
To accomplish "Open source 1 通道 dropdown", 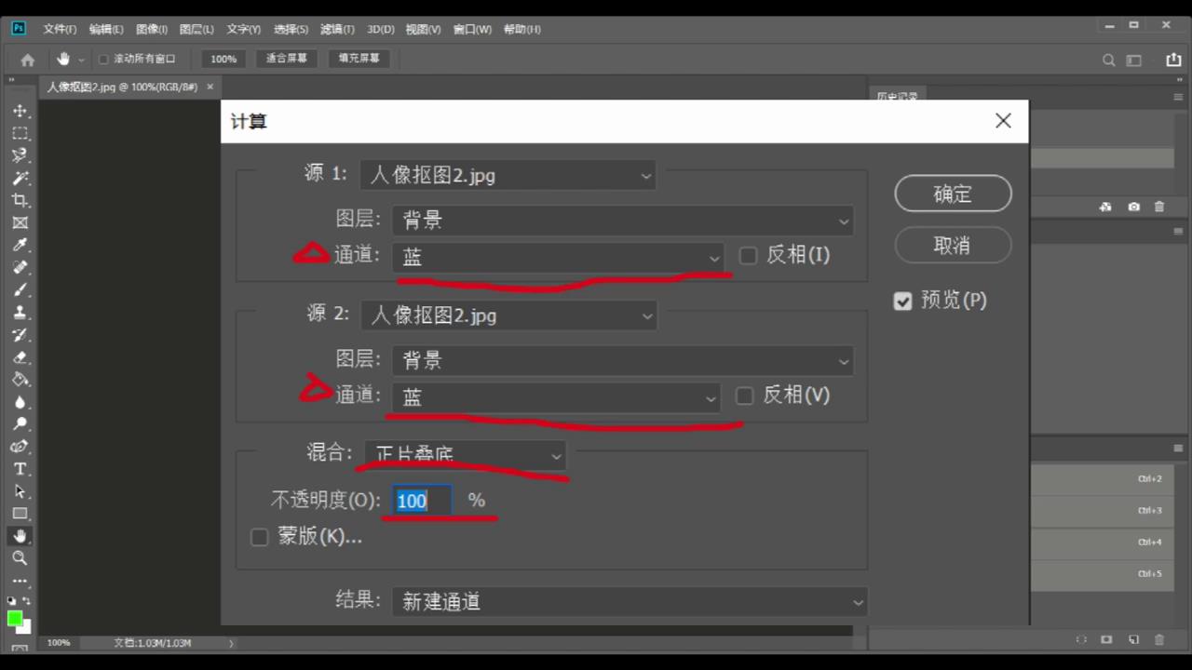I will [x=559, y=257].
